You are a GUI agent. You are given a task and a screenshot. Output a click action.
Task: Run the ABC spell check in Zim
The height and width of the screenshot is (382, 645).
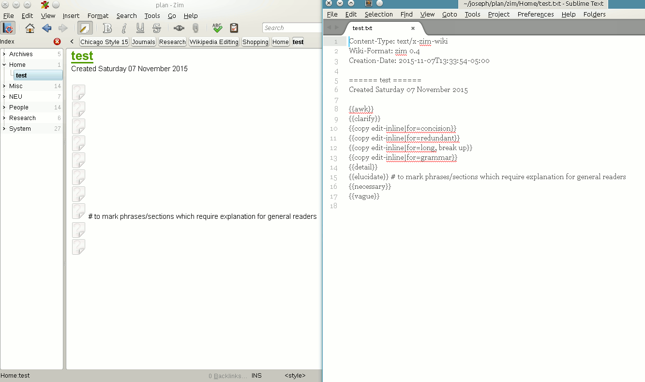click(217, 28)
